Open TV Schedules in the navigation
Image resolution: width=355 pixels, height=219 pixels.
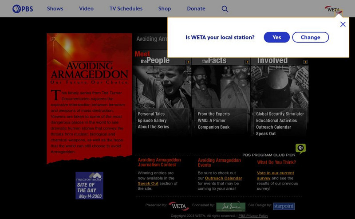pos(126,8)
